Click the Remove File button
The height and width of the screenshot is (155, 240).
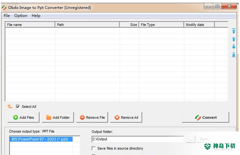pyautogui.click(x=92, y=117)
